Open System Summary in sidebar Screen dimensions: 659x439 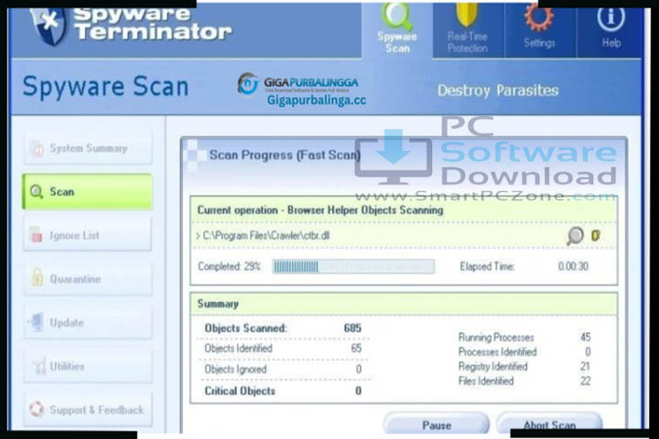[88, 148]
